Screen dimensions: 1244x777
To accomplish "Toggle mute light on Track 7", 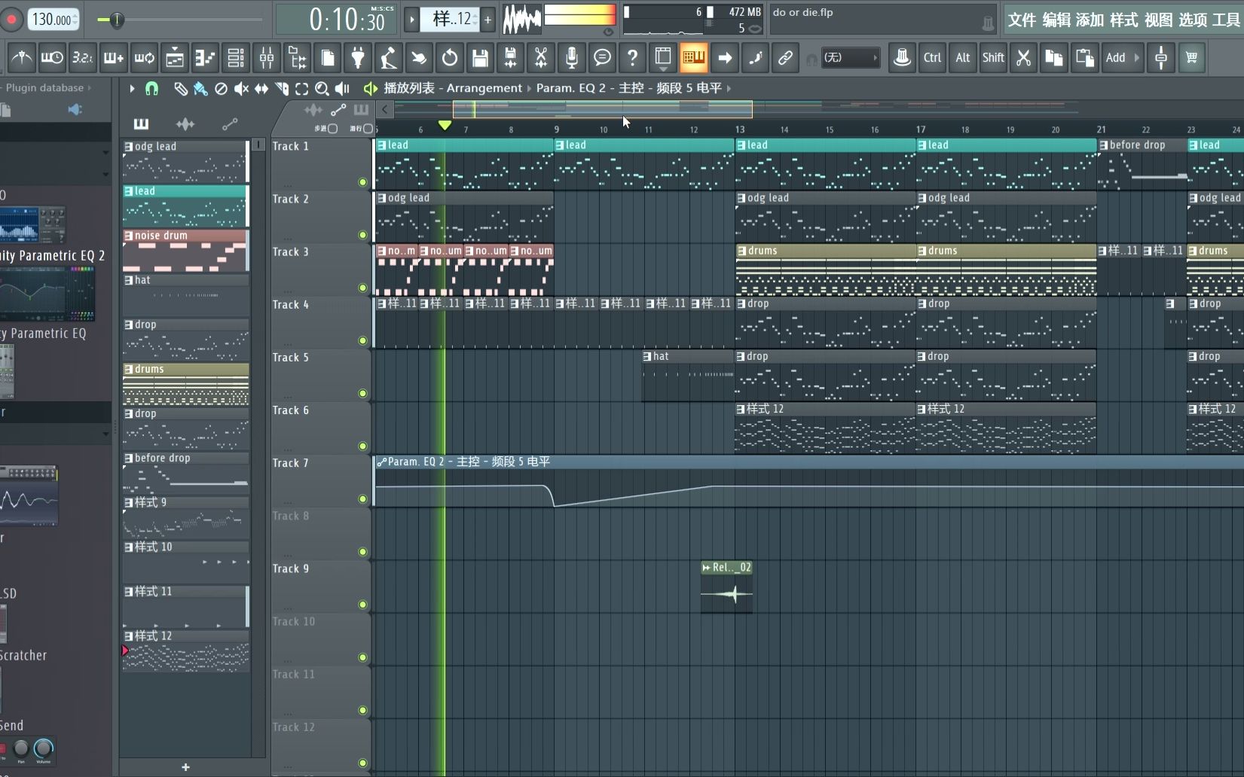I will [362, 498].
